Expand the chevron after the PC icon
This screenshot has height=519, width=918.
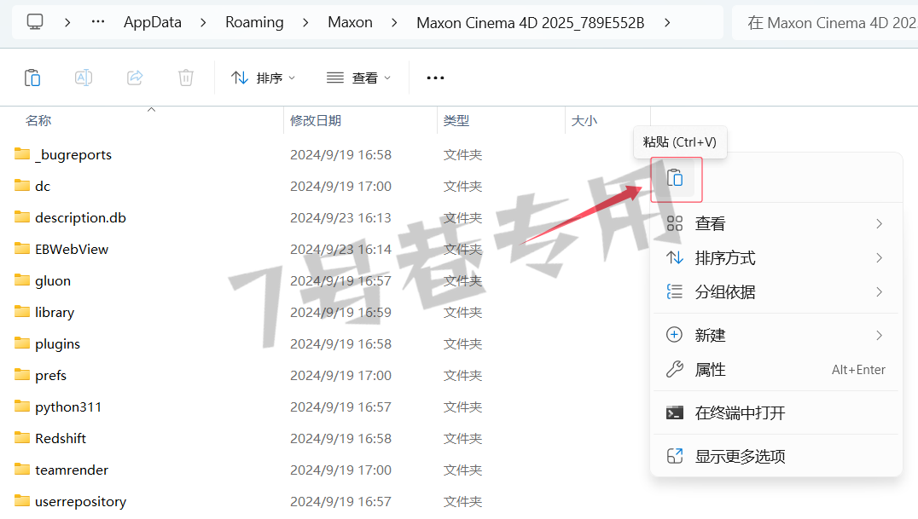(67, 23)
